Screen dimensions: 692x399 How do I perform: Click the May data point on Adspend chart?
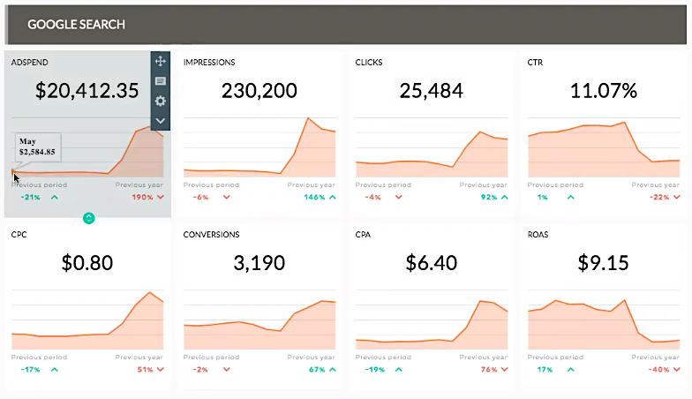pos(12,171)
